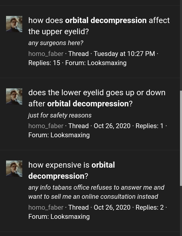The width and height of the screenshot is (182, 236).
Task: Open Looksmaxing forum link in upper eyelid result
Action: (x=107, y=63)
